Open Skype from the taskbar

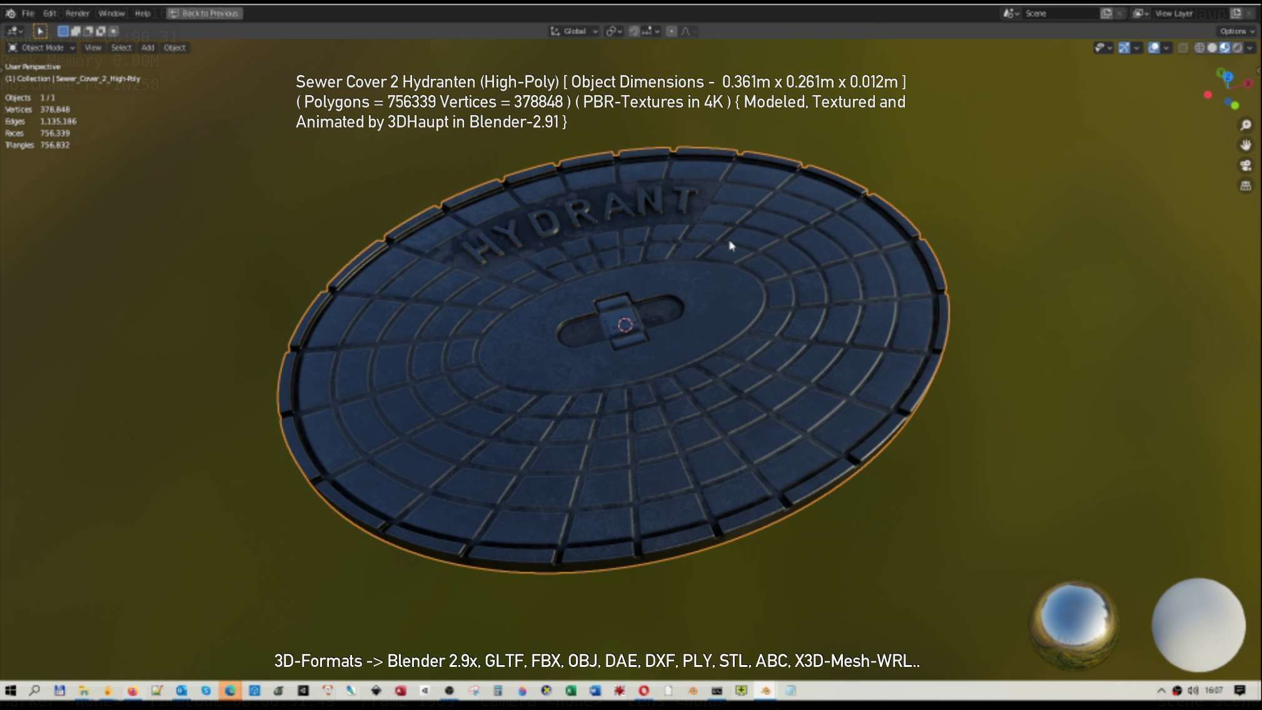(x=206, y=691)
